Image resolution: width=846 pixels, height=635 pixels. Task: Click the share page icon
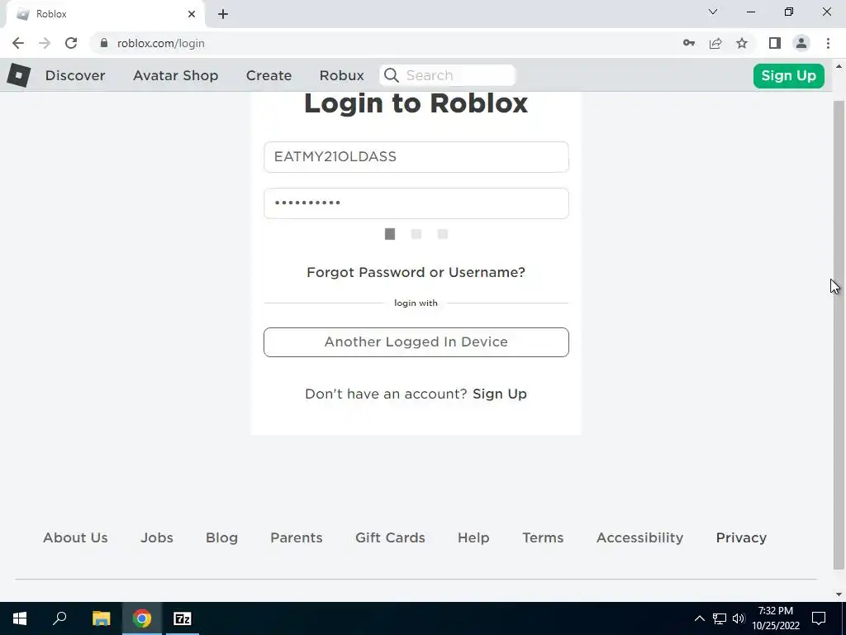(x=715, y=43)
